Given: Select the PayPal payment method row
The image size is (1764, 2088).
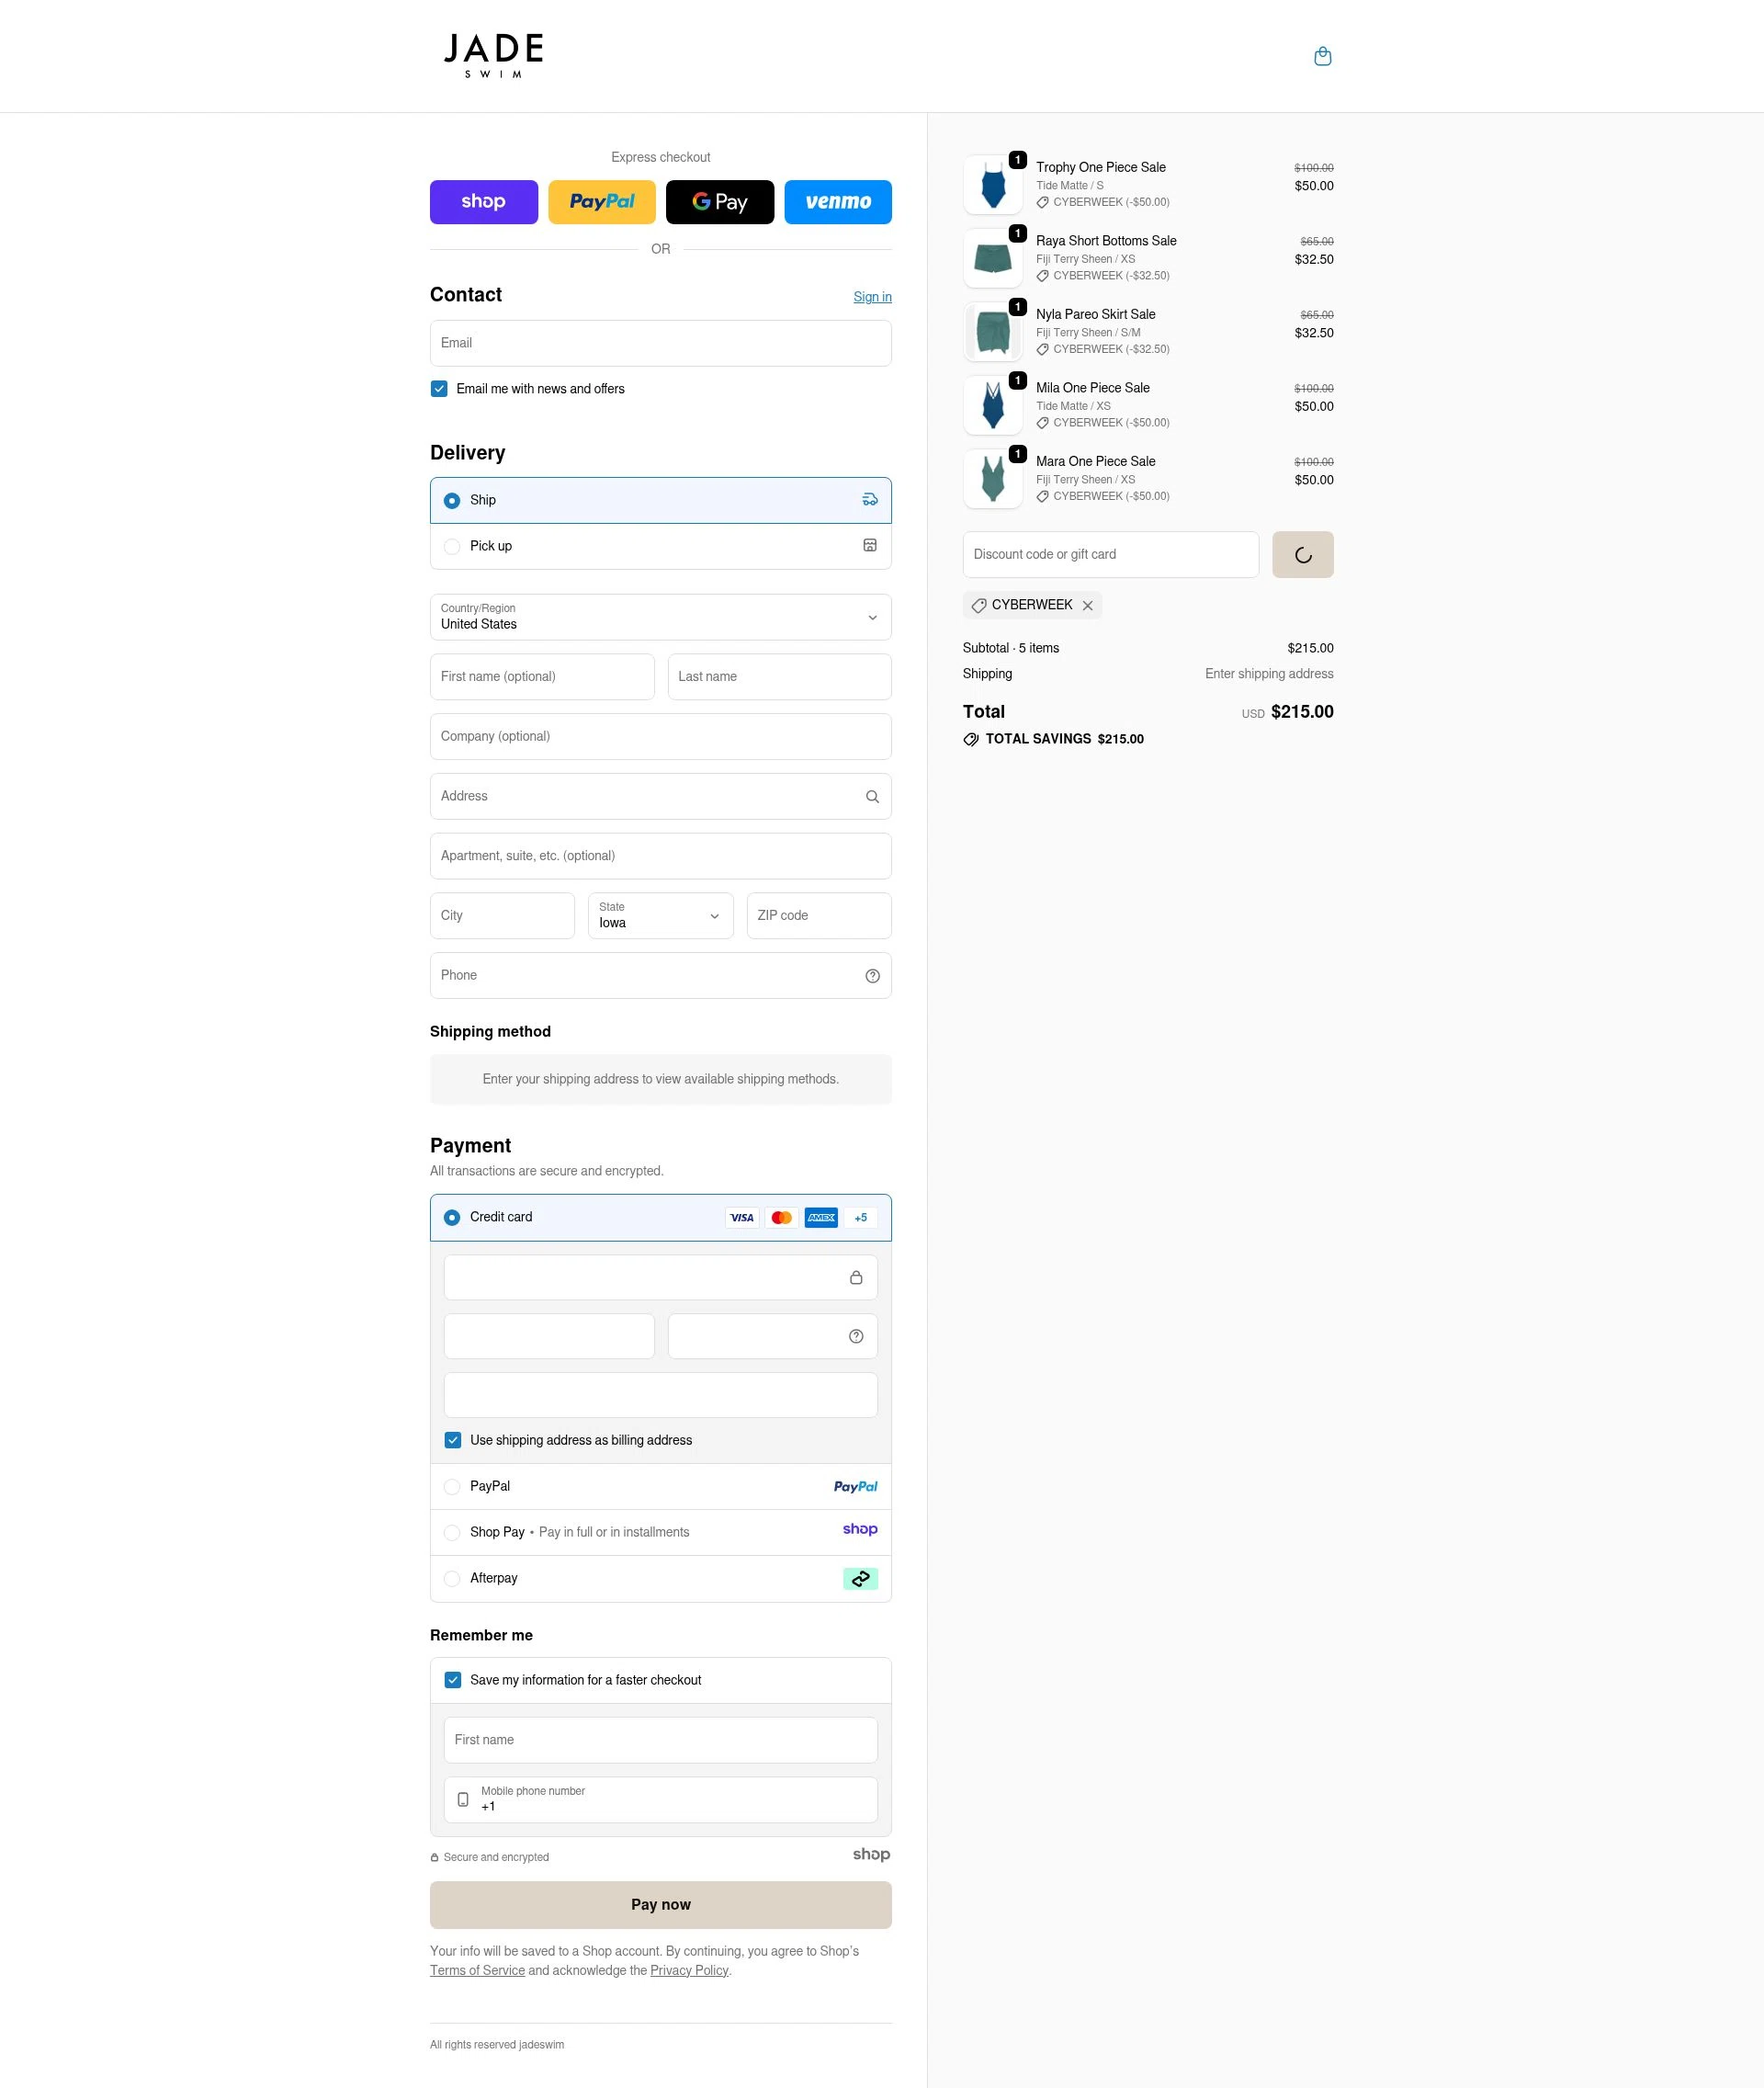Looking at the screenshot, I should (x=452, y=1486).
